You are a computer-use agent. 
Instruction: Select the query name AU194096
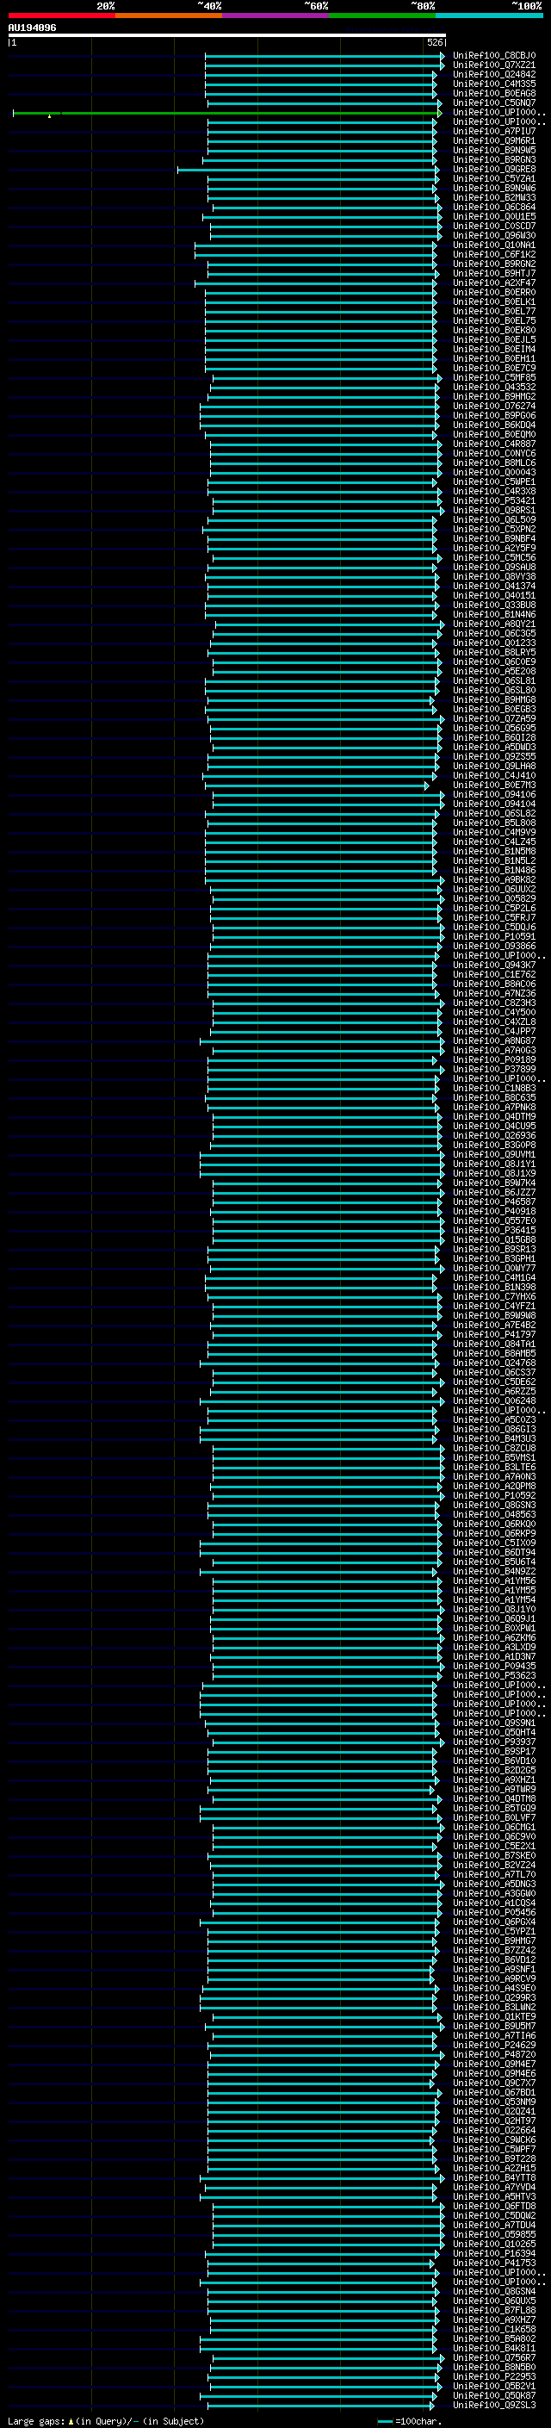coord(32,28)
